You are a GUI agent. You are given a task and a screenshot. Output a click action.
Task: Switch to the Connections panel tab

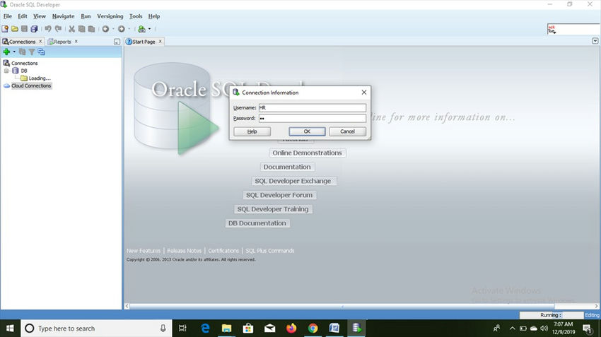22,42
